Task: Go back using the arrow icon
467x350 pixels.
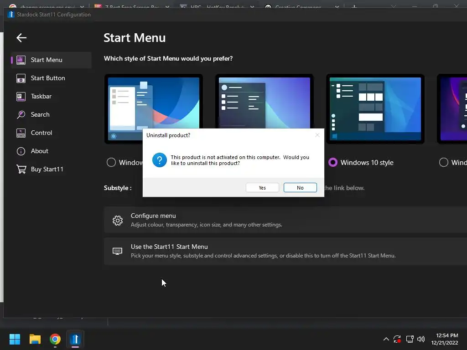Action: pyautogui.click(x=21, y=38)
